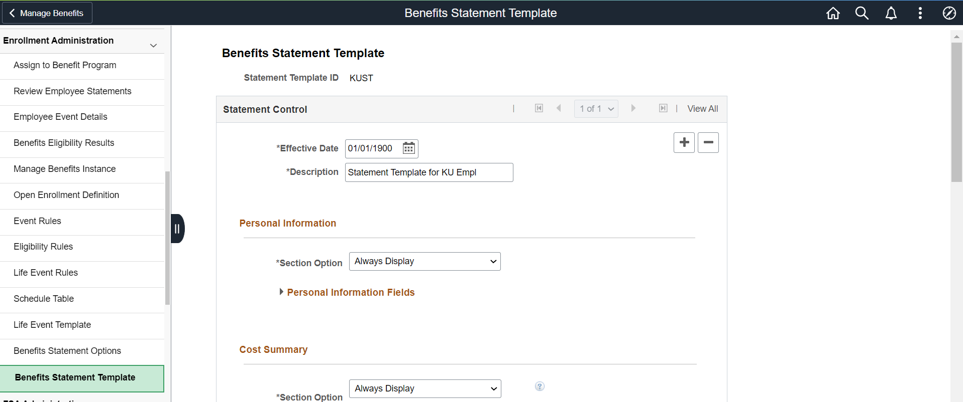Open the notifications bell
The width and height of the screenshot is (963, 402).
(891, 13)
